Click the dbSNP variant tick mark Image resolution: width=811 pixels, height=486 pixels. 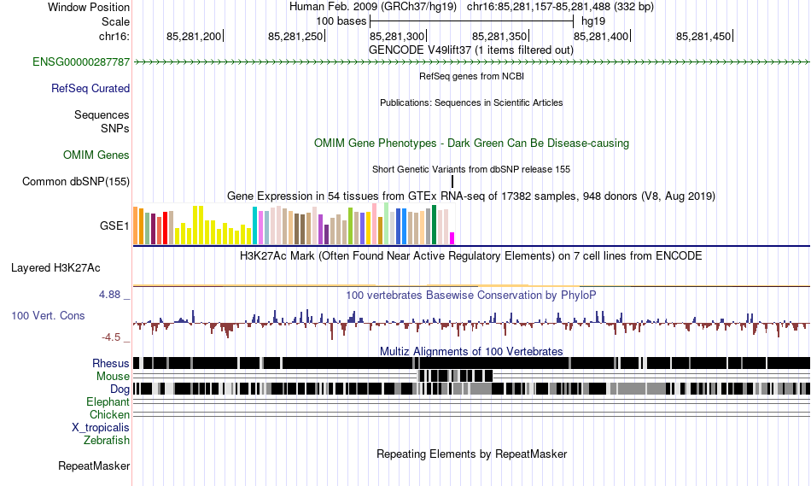[452, 181]
